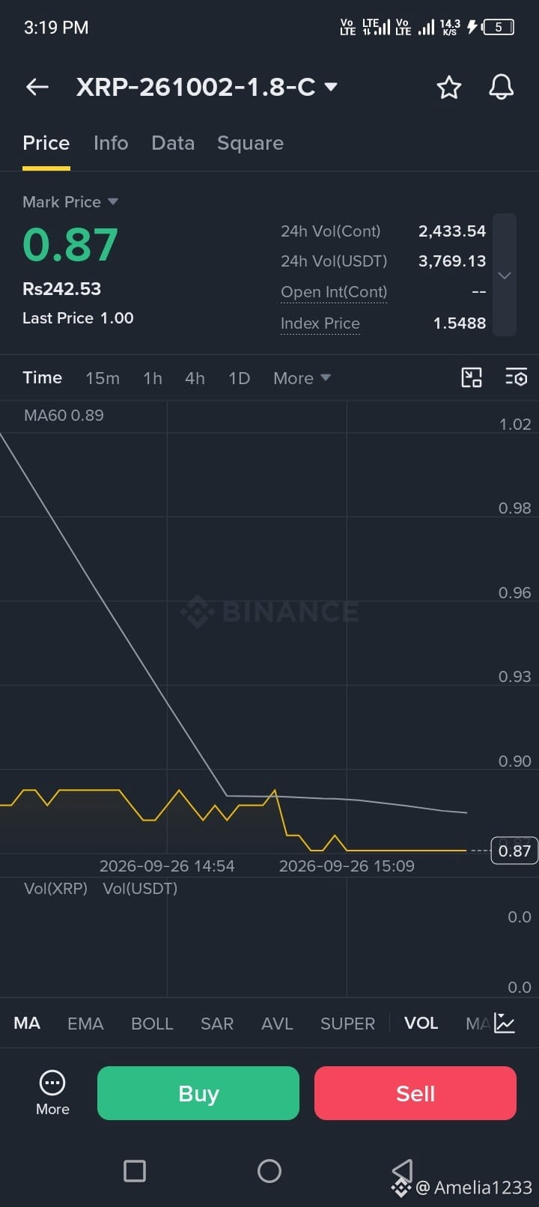Toggle VOL indicator selection
539x1207 pixels.
(x=421, y=1023)
